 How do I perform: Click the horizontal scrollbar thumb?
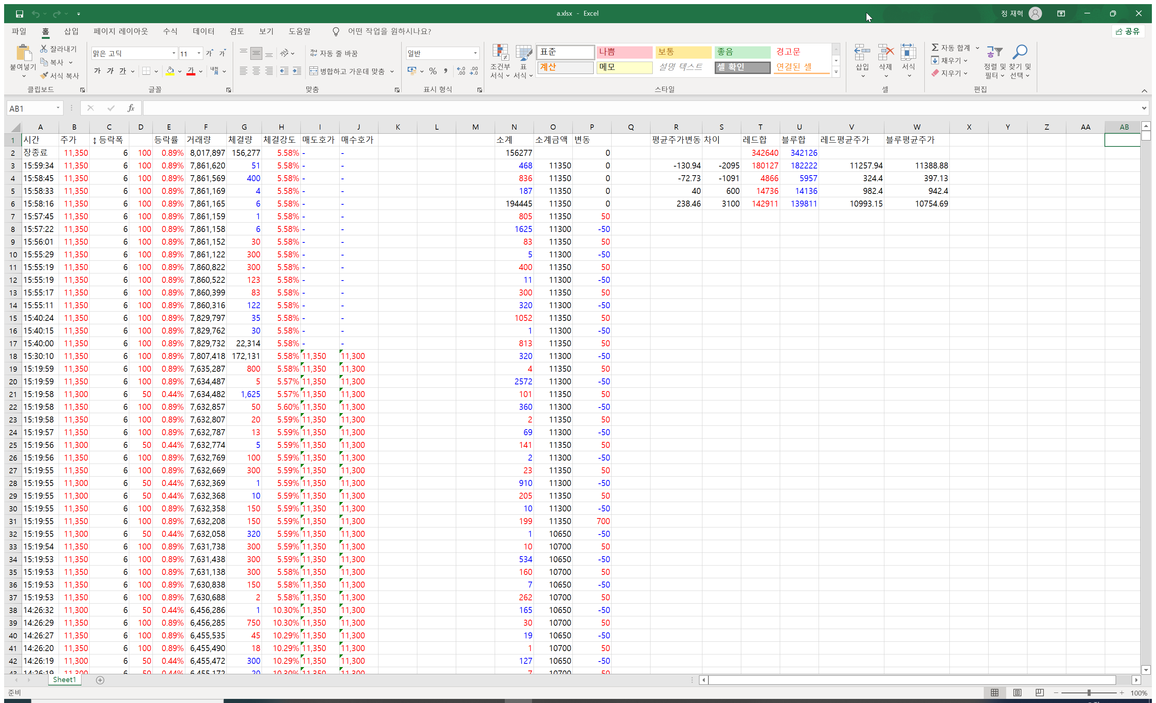pos(912,680)
